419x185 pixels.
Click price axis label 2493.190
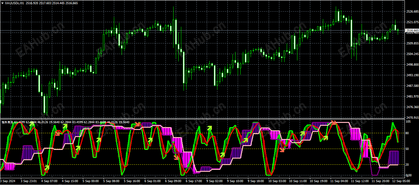click(x=412, y=75)
